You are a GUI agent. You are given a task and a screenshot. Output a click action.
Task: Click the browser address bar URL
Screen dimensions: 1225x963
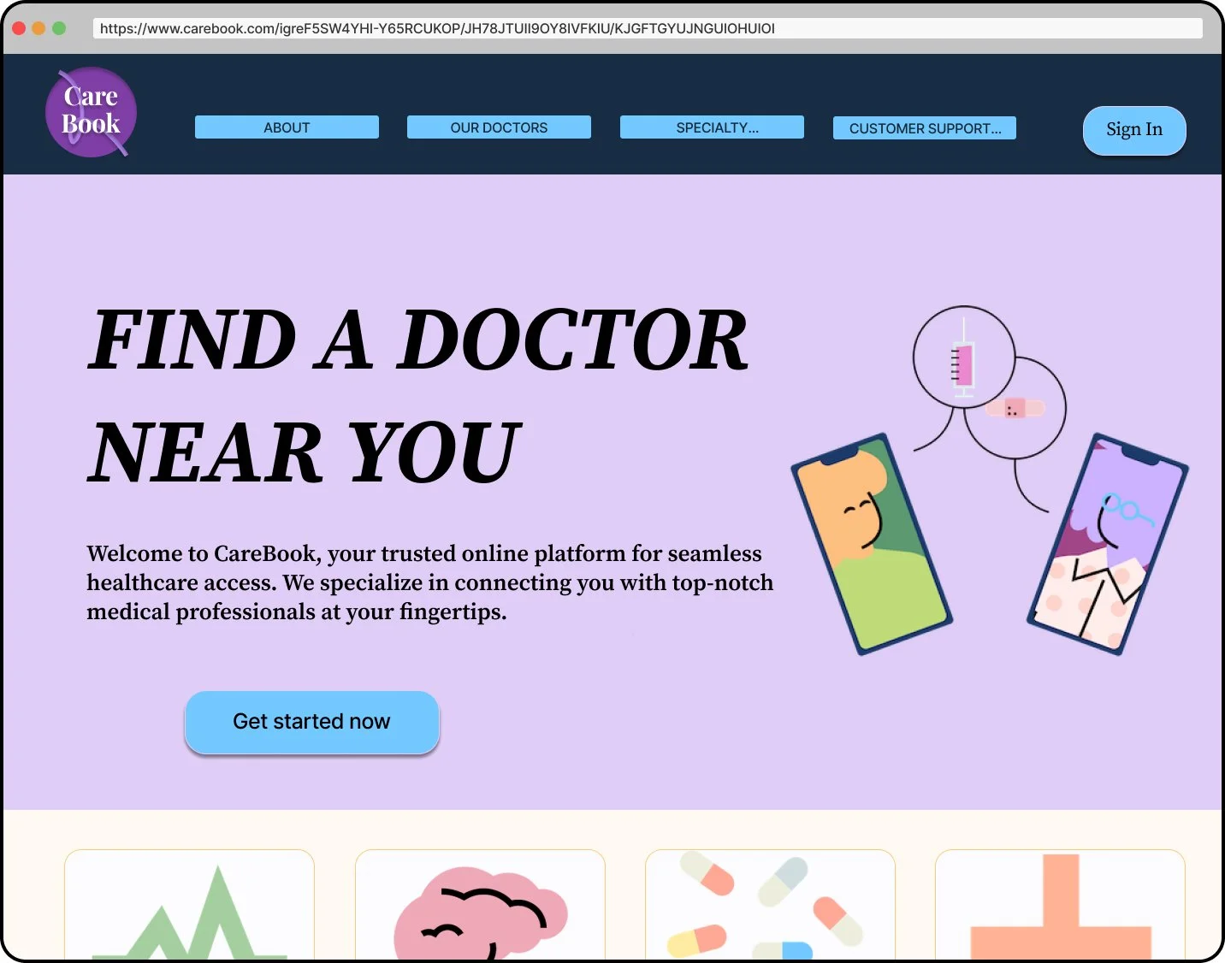pos(648,28)
